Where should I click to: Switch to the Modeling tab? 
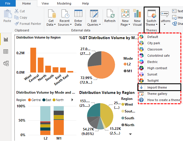point(64,3)
